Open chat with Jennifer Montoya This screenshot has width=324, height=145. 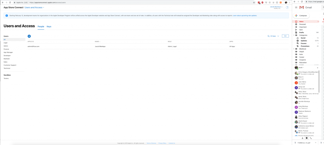tap(306, 102)
